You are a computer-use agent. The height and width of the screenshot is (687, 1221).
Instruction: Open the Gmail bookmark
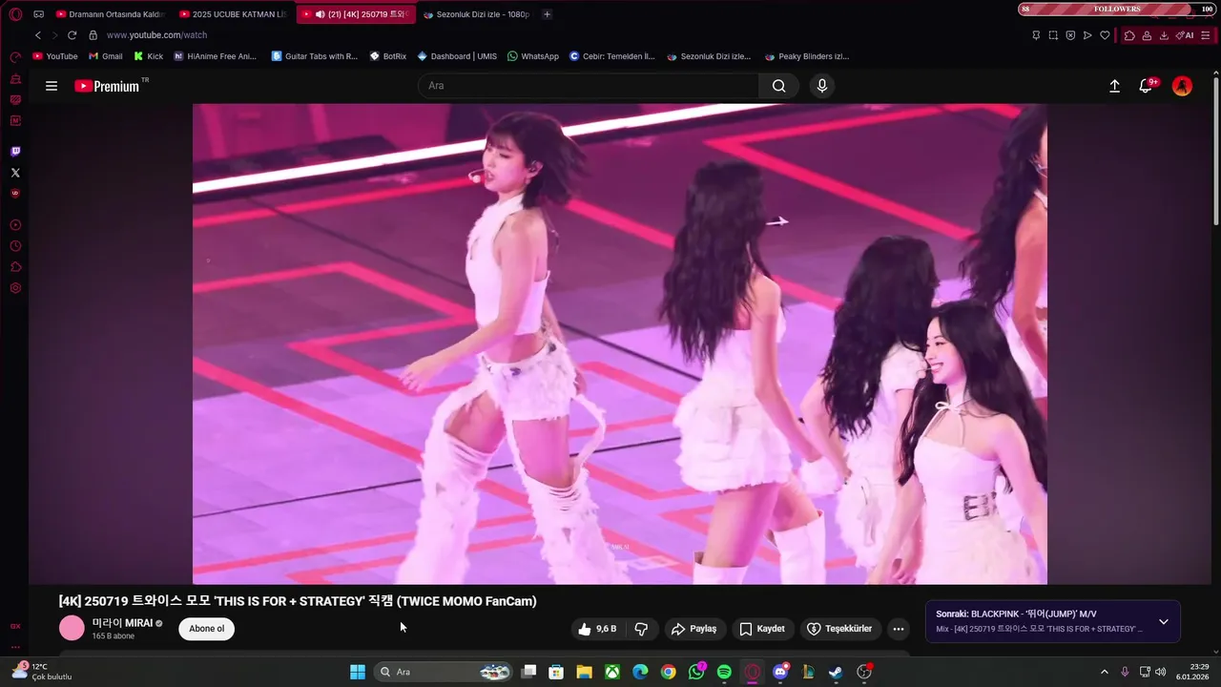click(x=105, y=56)
